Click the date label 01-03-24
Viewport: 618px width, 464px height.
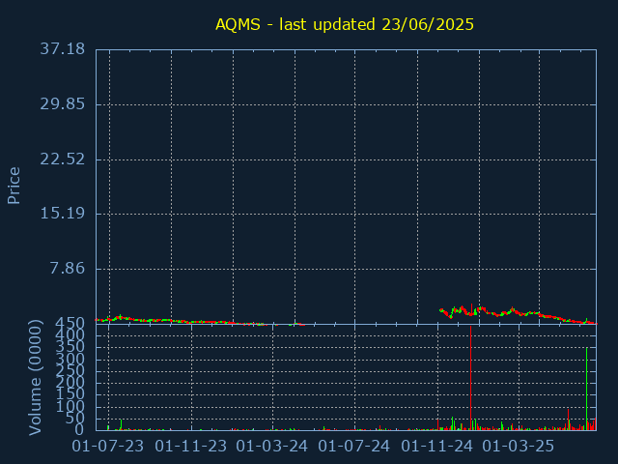pos(271,447)
